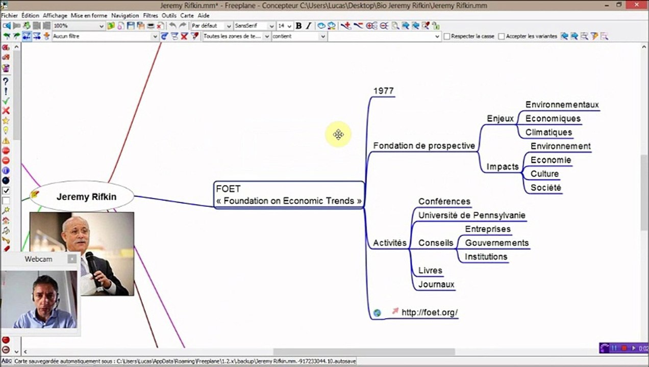Select the Environnementaux node
Image resolution: width=649 pixels, height=367 pixels.
pyautogui.click(x=562, y=105)
